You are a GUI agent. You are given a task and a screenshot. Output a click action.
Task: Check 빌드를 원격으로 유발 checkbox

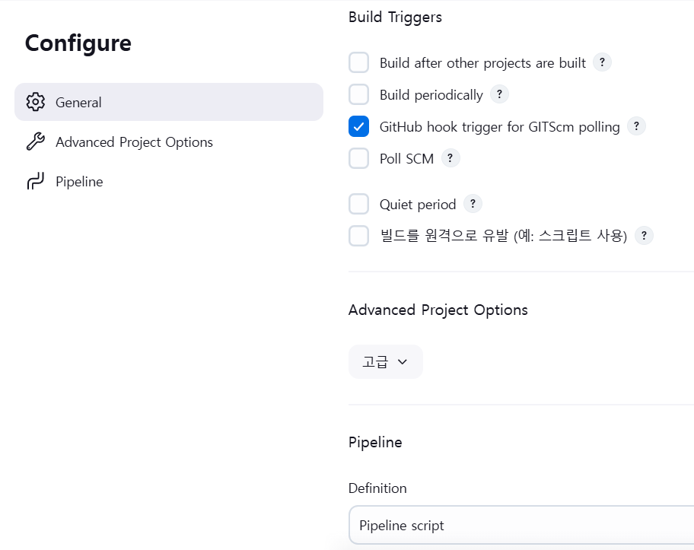point(358,236)
